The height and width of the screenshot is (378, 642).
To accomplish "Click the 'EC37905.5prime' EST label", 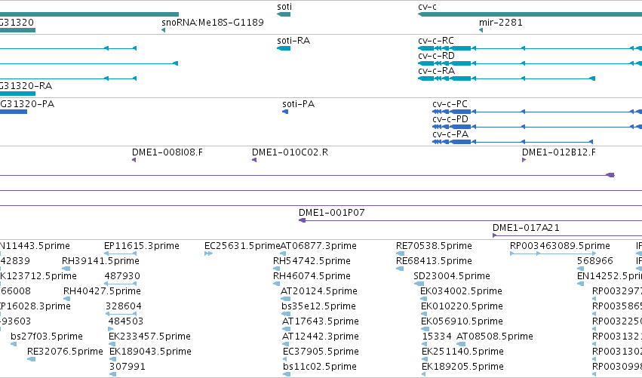I will 321,352.
